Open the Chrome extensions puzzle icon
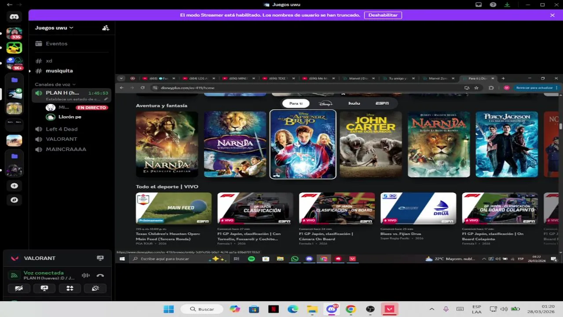This screenshot has height=317, width=563. coord(491,88)
